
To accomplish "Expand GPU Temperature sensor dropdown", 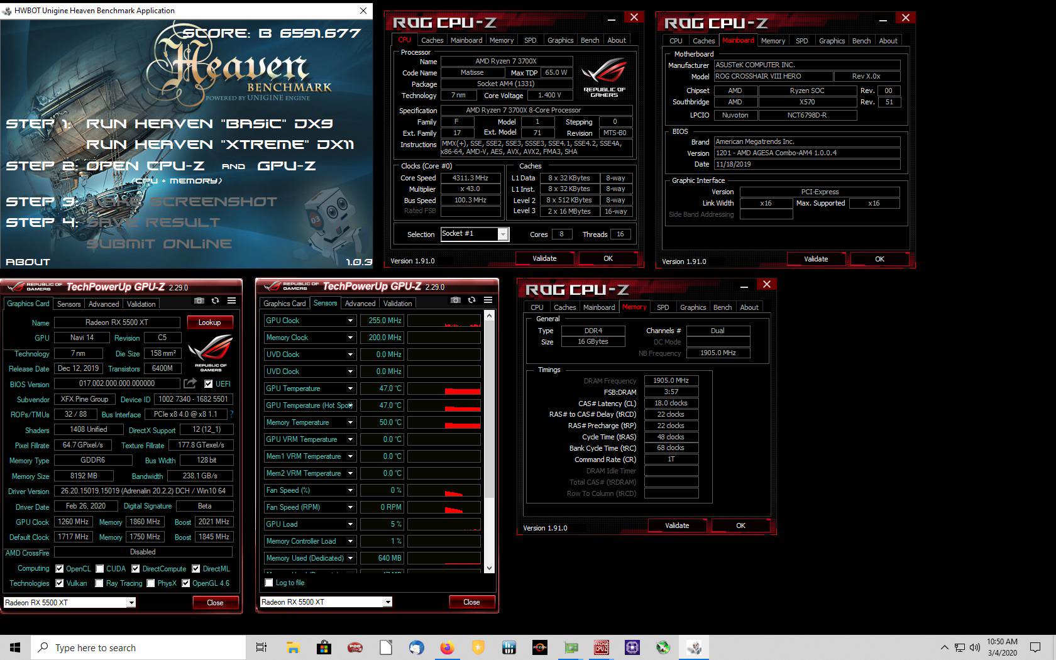I will pyautogui.click(x=350, y=388).
